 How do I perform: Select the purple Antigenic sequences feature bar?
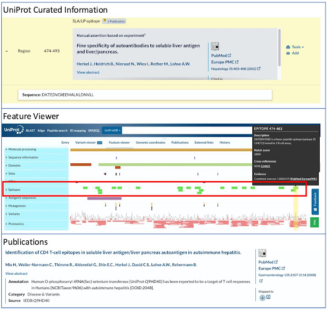pyautogui.click(x=104, y=198)
